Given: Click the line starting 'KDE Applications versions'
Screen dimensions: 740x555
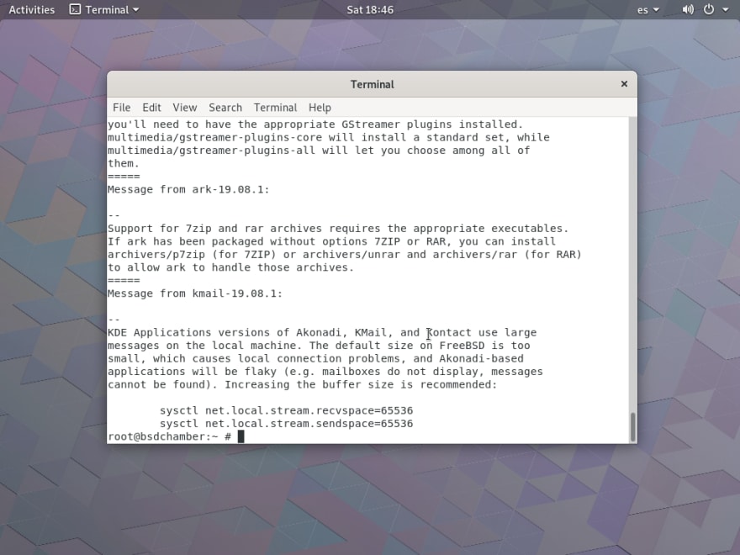Looking at the screenshot, I should [x=322, y=333].
